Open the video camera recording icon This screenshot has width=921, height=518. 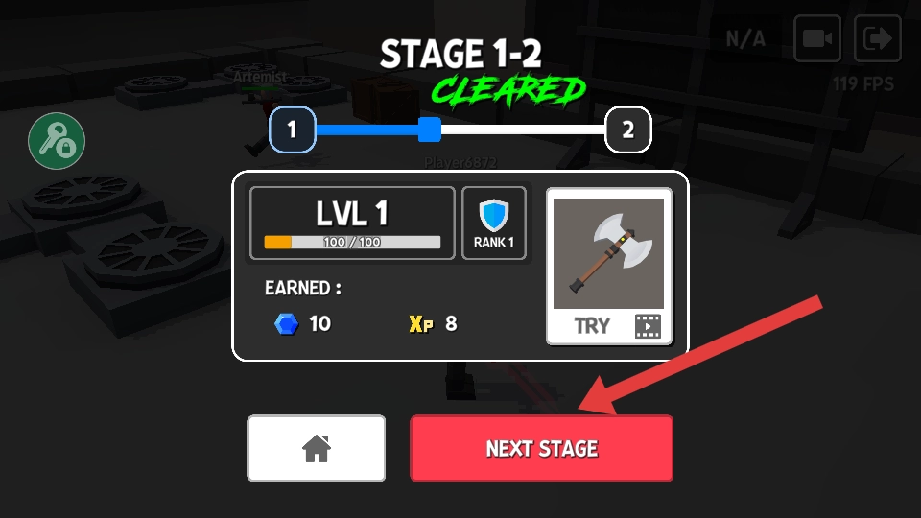coord(817,38)
